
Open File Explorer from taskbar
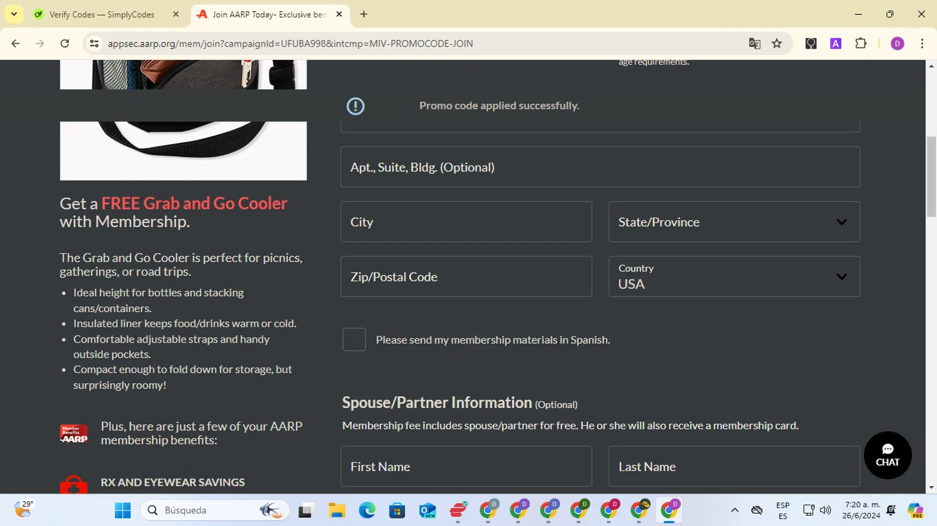pyautogui.click(x=337, y=511)
